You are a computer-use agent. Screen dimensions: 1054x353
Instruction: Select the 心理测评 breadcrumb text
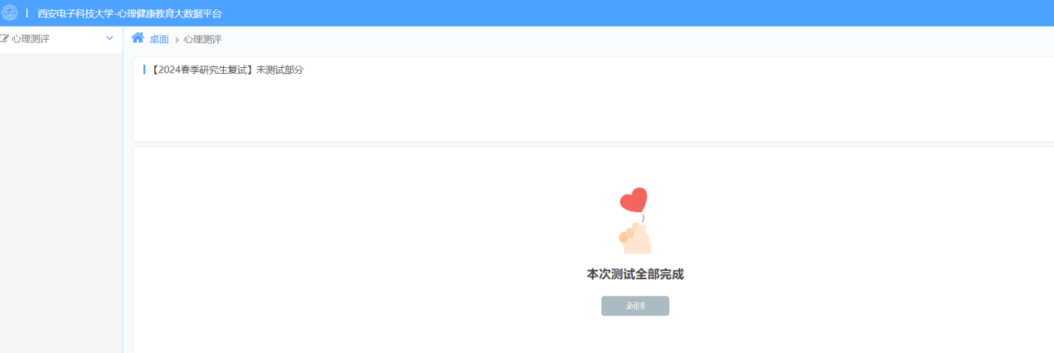[x=202, y=40]
